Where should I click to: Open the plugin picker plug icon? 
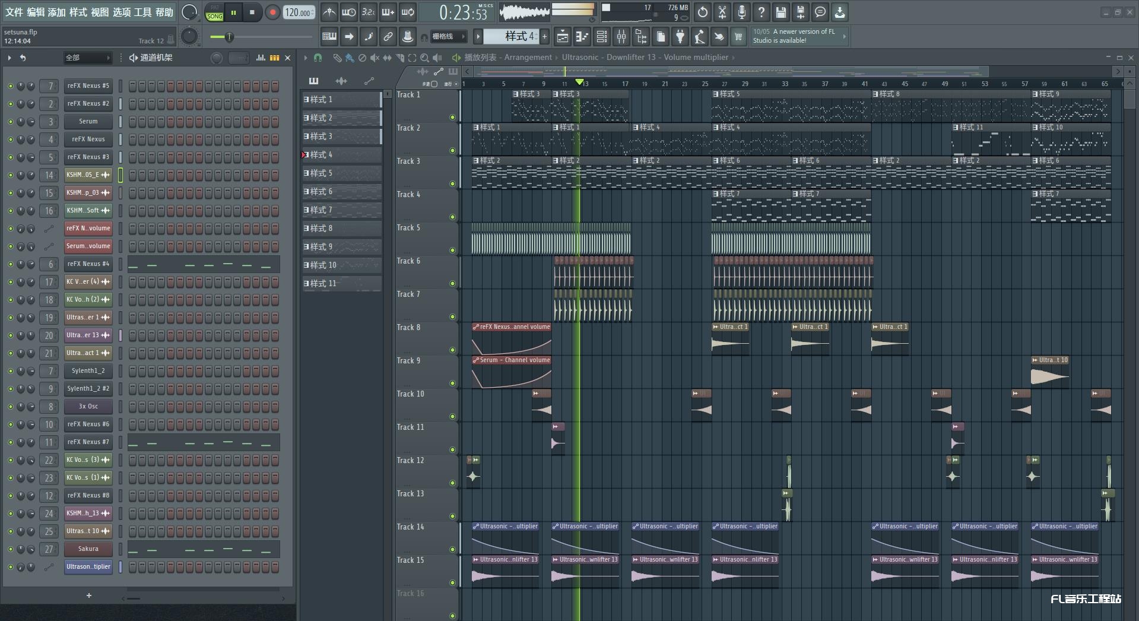[x=680, y=37]
